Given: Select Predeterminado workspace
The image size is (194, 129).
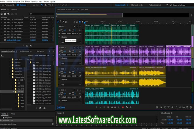Looking at the screenshot, I should [120, 5].
